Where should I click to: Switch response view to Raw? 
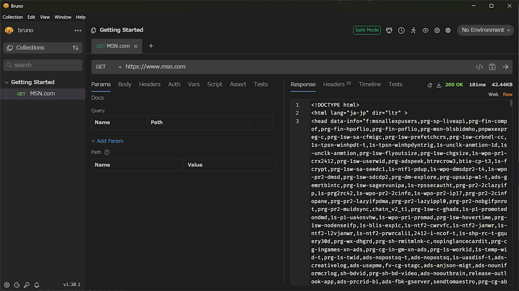coord(507,94)
